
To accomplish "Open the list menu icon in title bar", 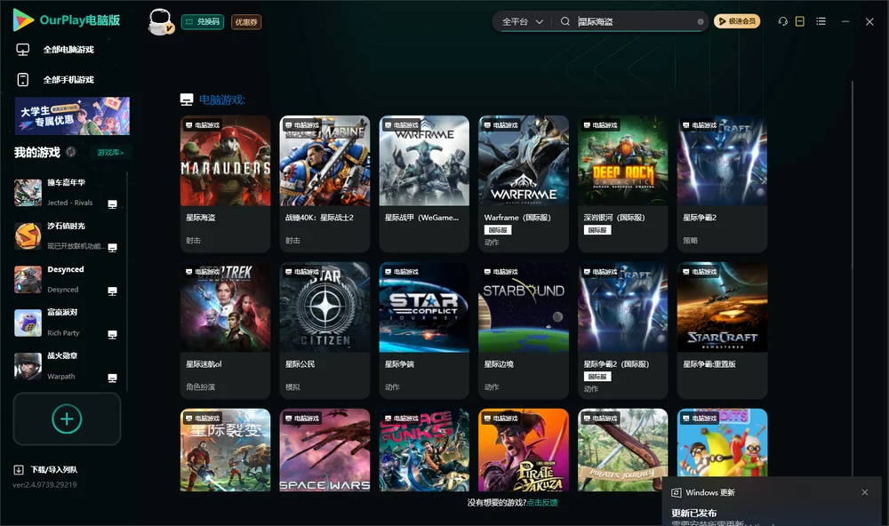I will click(821, 21).
